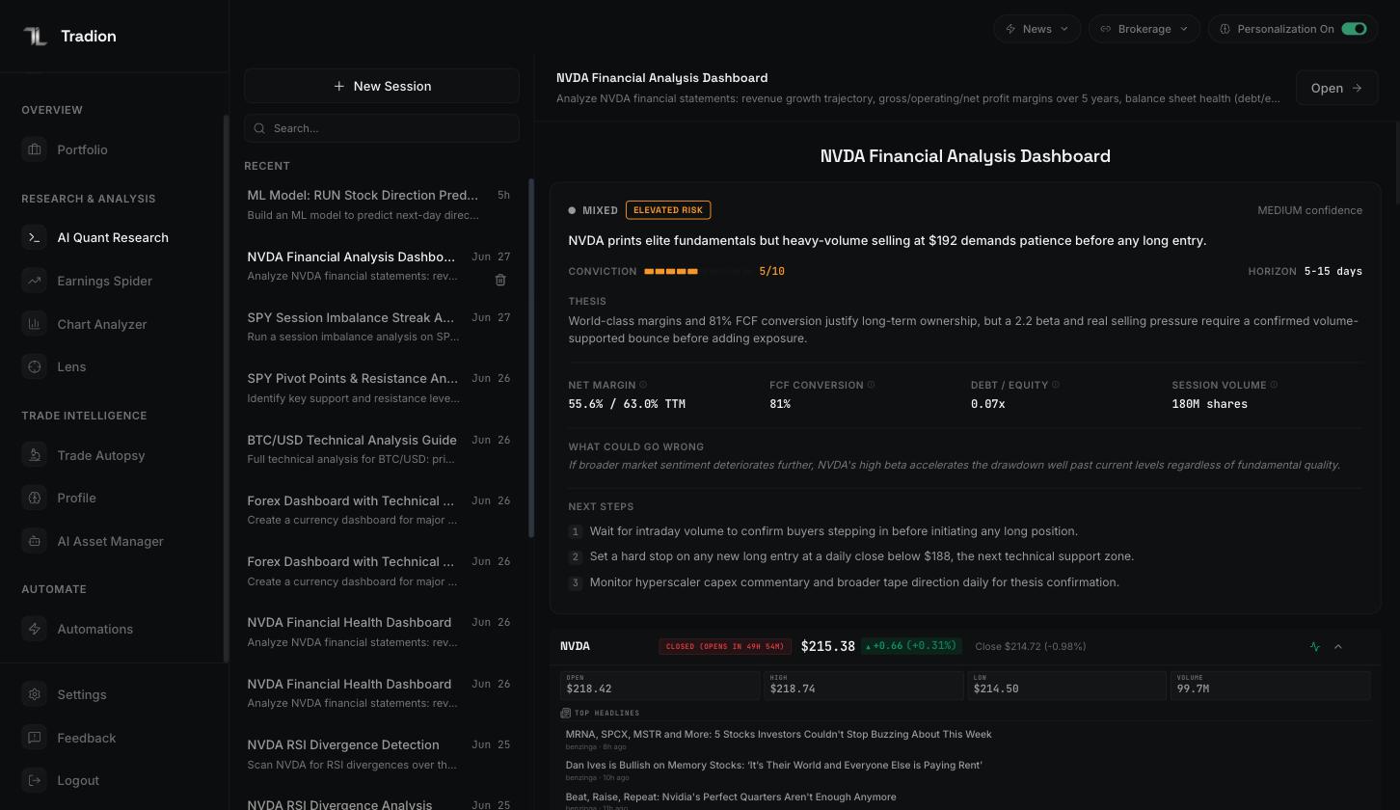The width and height of the screenshot is (1400, 810).
Task: Click the Tradion logo icon
Action: 35,36
